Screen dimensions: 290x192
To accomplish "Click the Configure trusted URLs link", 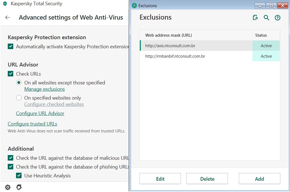I will 32,124.
